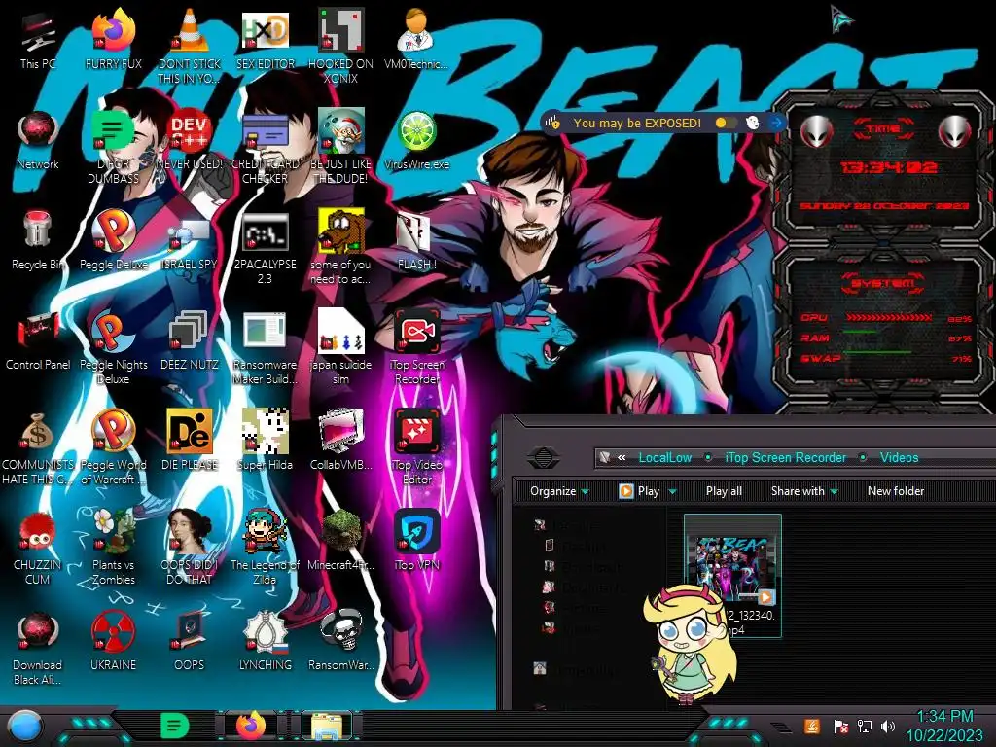The image size is (996, 747).
Task: Switch to File Explorer on taskbar
Action: click(x=327, y=726)
